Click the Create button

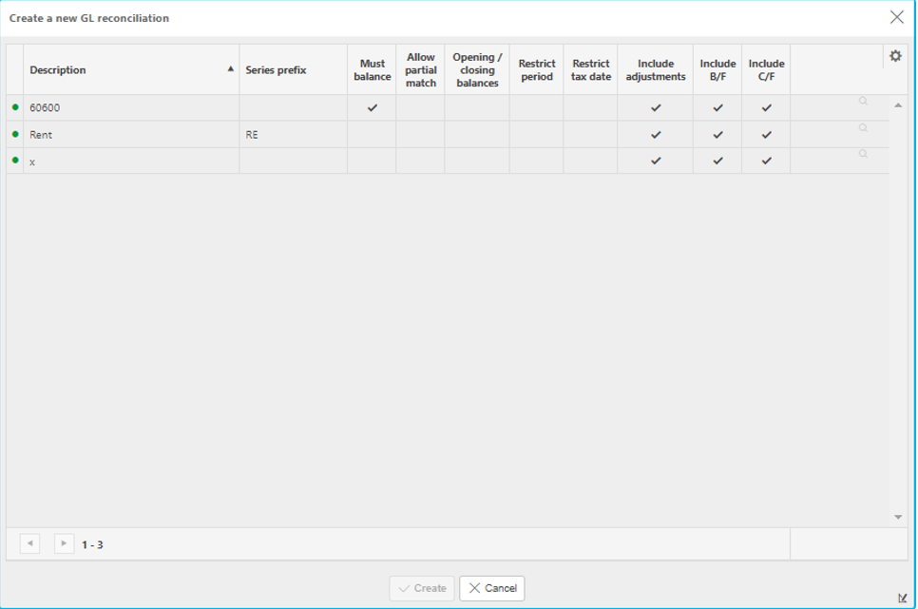pyautogui.click(x=422, y=588)
